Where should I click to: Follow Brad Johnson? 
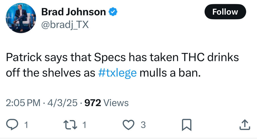[x=225, y=12]
